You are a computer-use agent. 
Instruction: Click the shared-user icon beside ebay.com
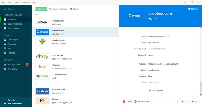point(53,55)
